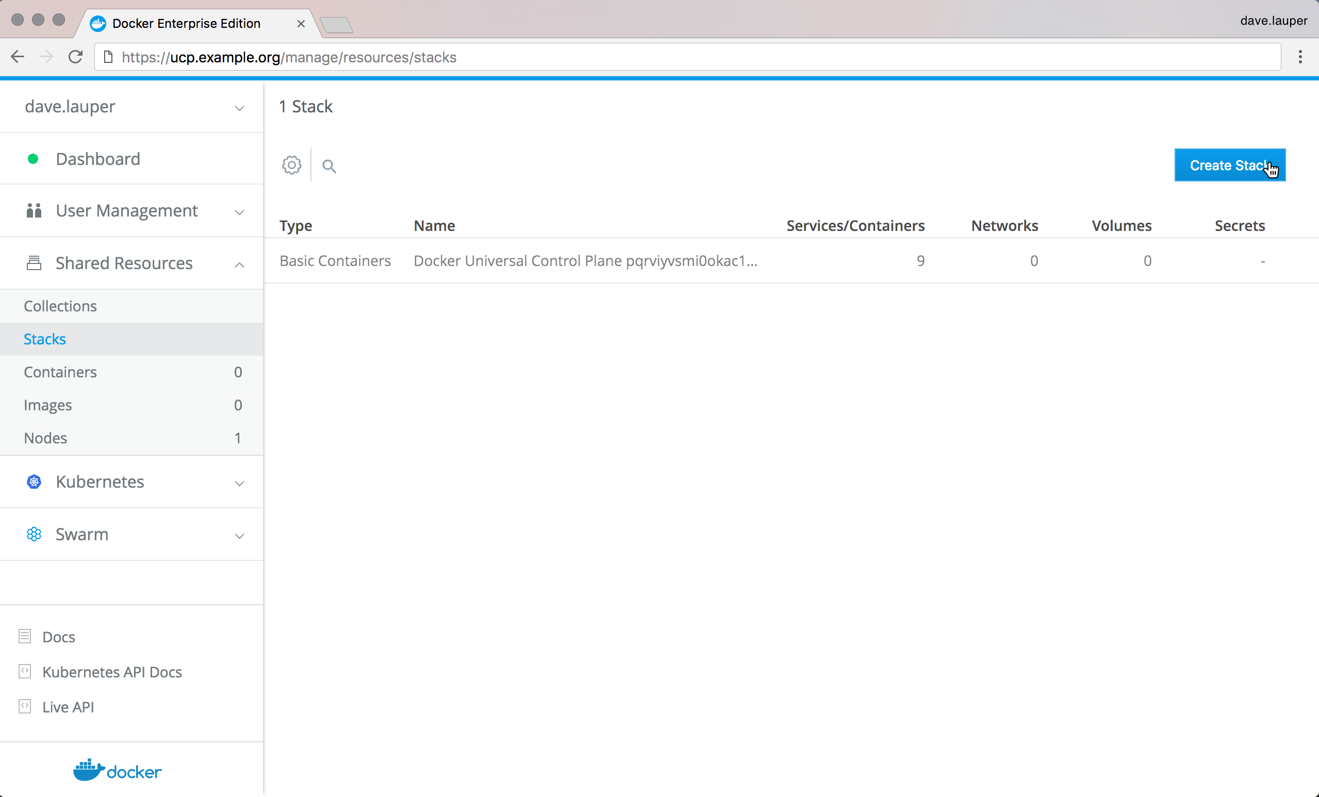Expand the User Management section
The image size is (1319, 797).
point(239,212)
